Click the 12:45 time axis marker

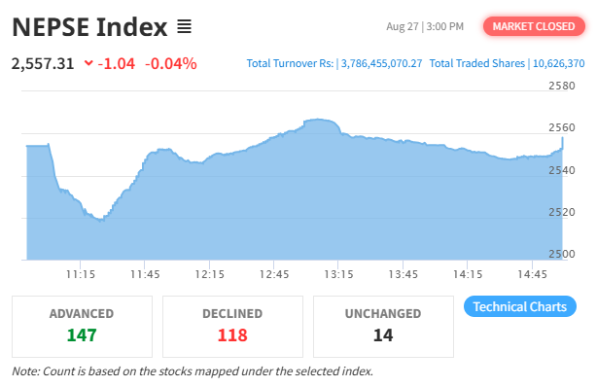tap(274, 274)
